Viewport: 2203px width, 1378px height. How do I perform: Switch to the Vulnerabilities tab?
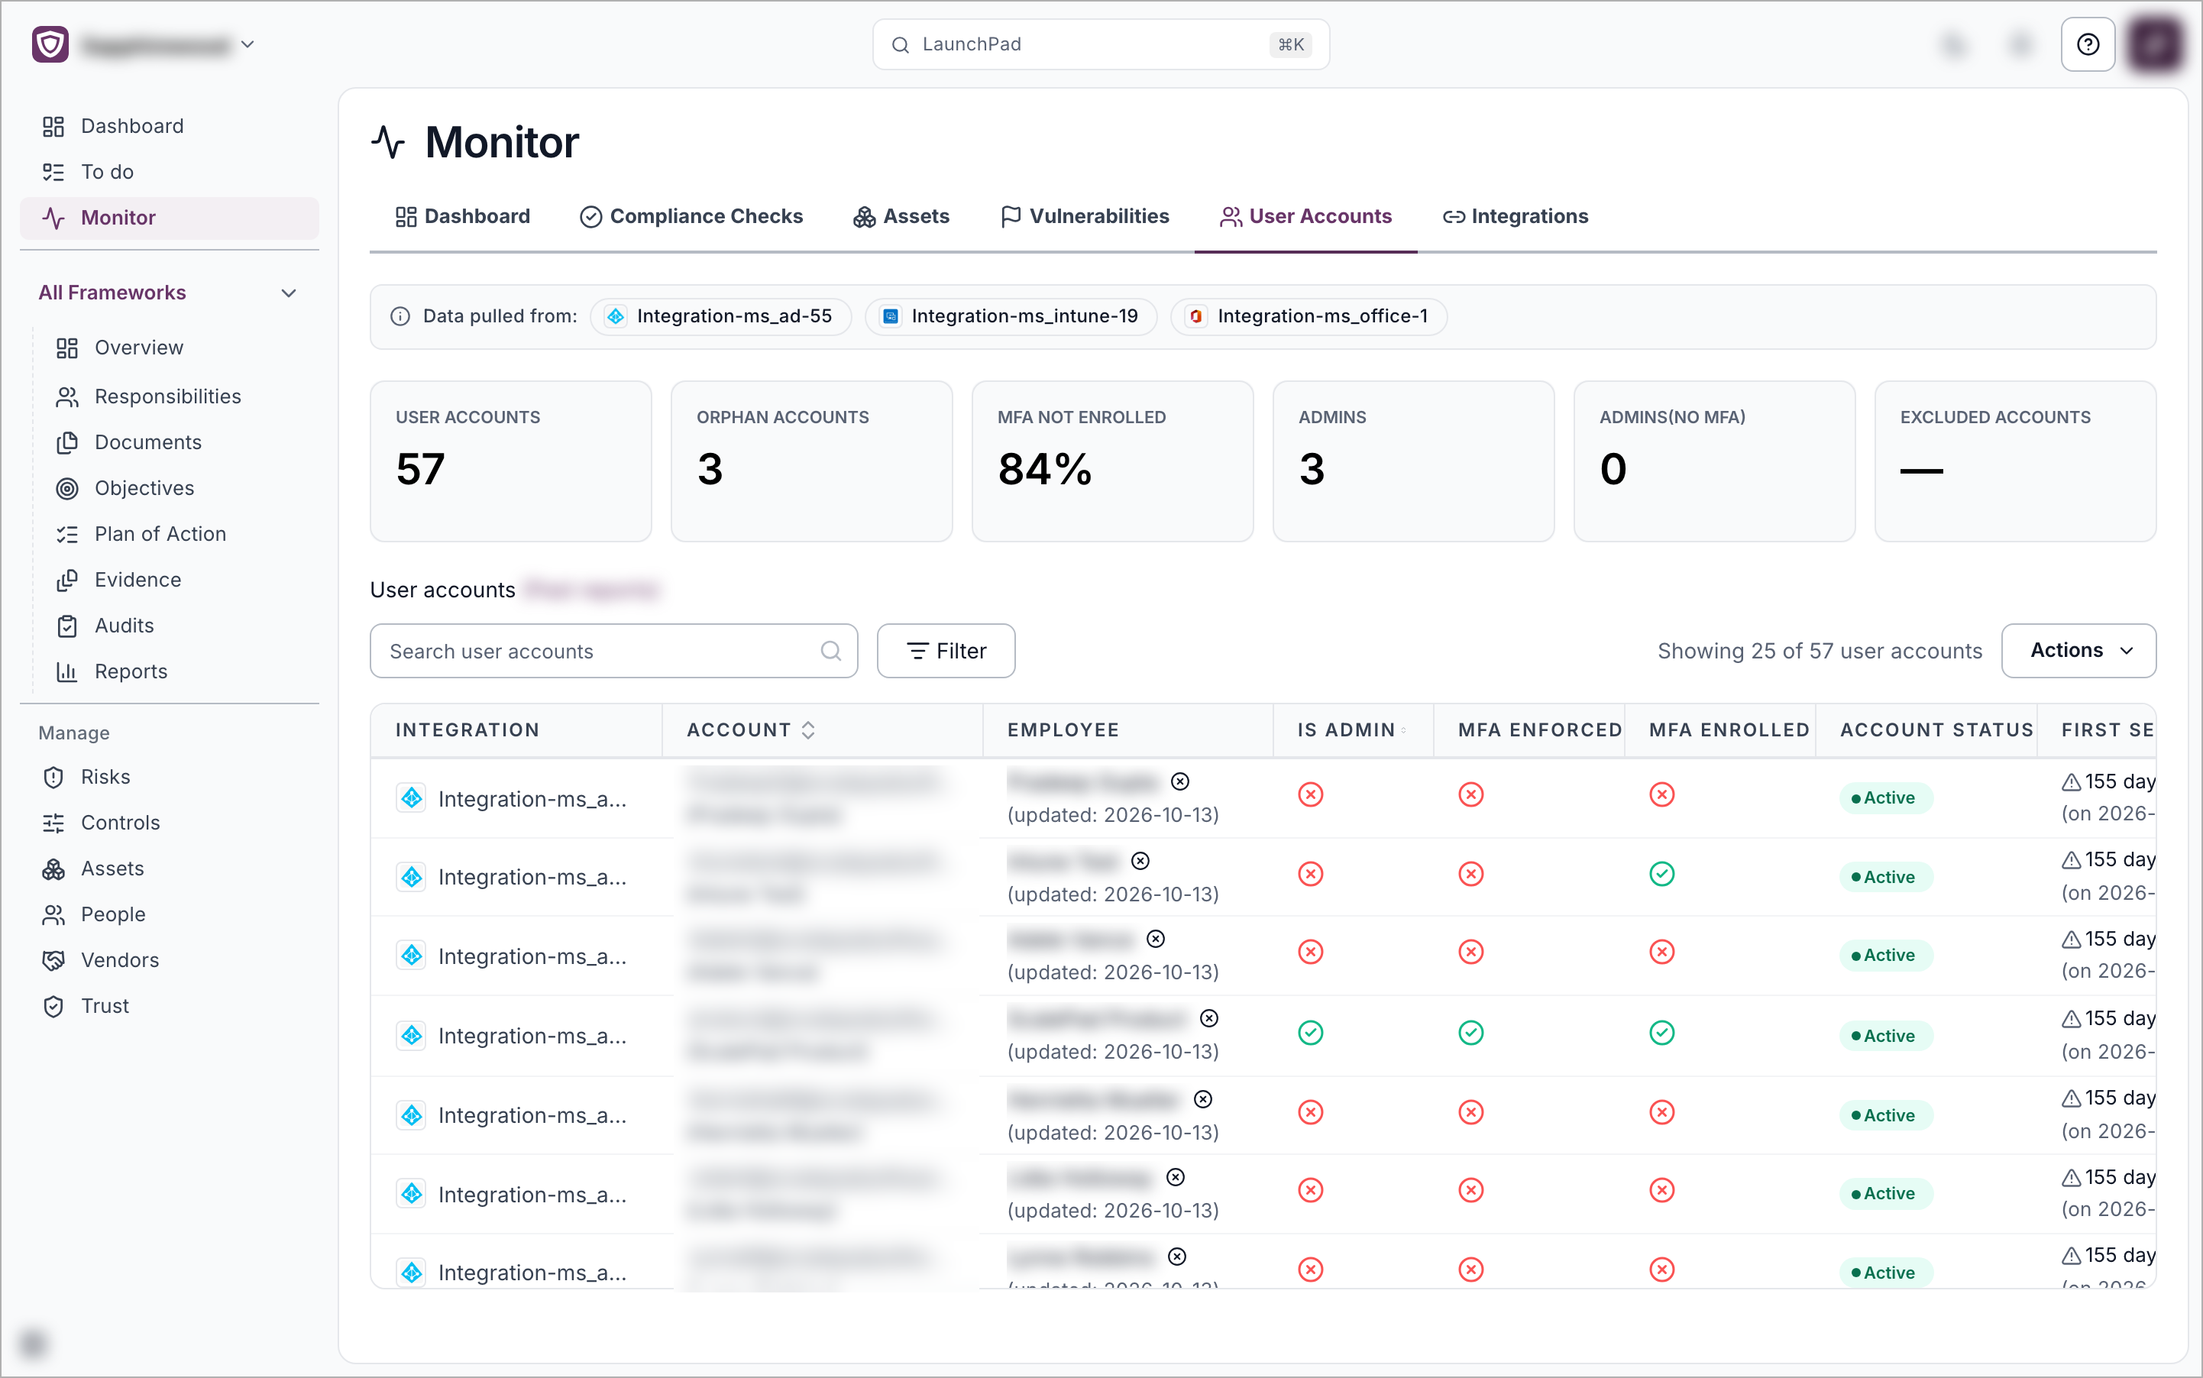(1085, 217)
